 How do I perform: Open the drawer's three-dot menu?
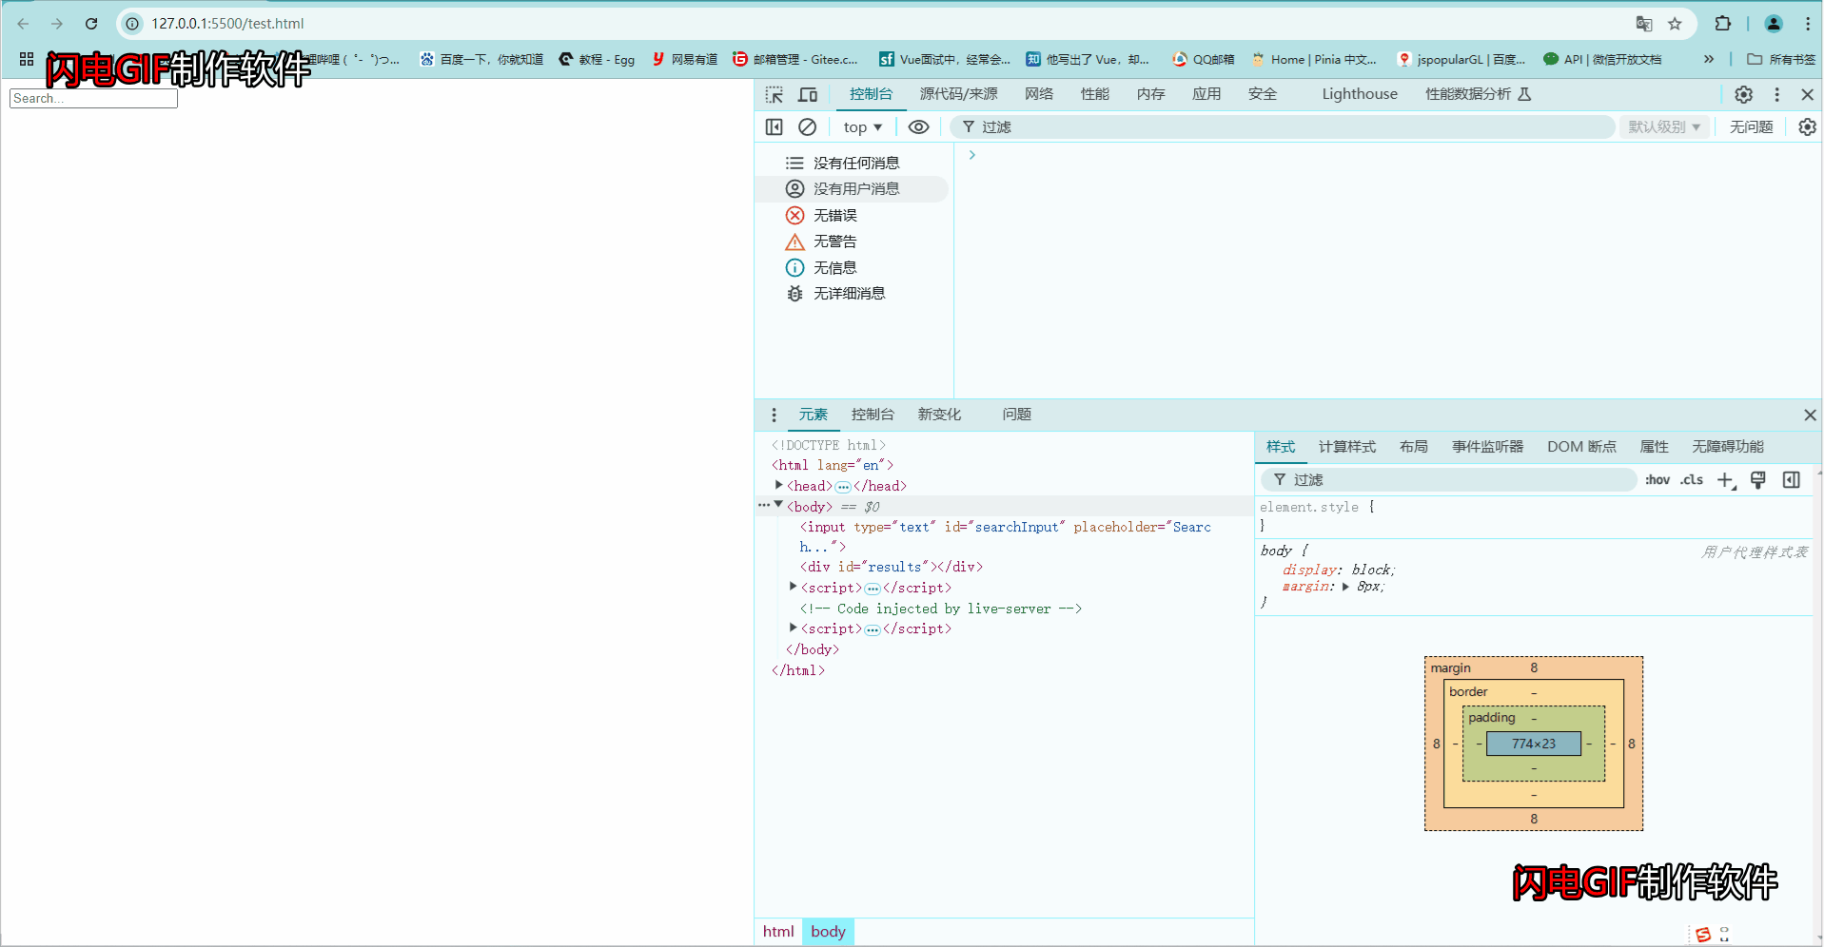point(774,415)
